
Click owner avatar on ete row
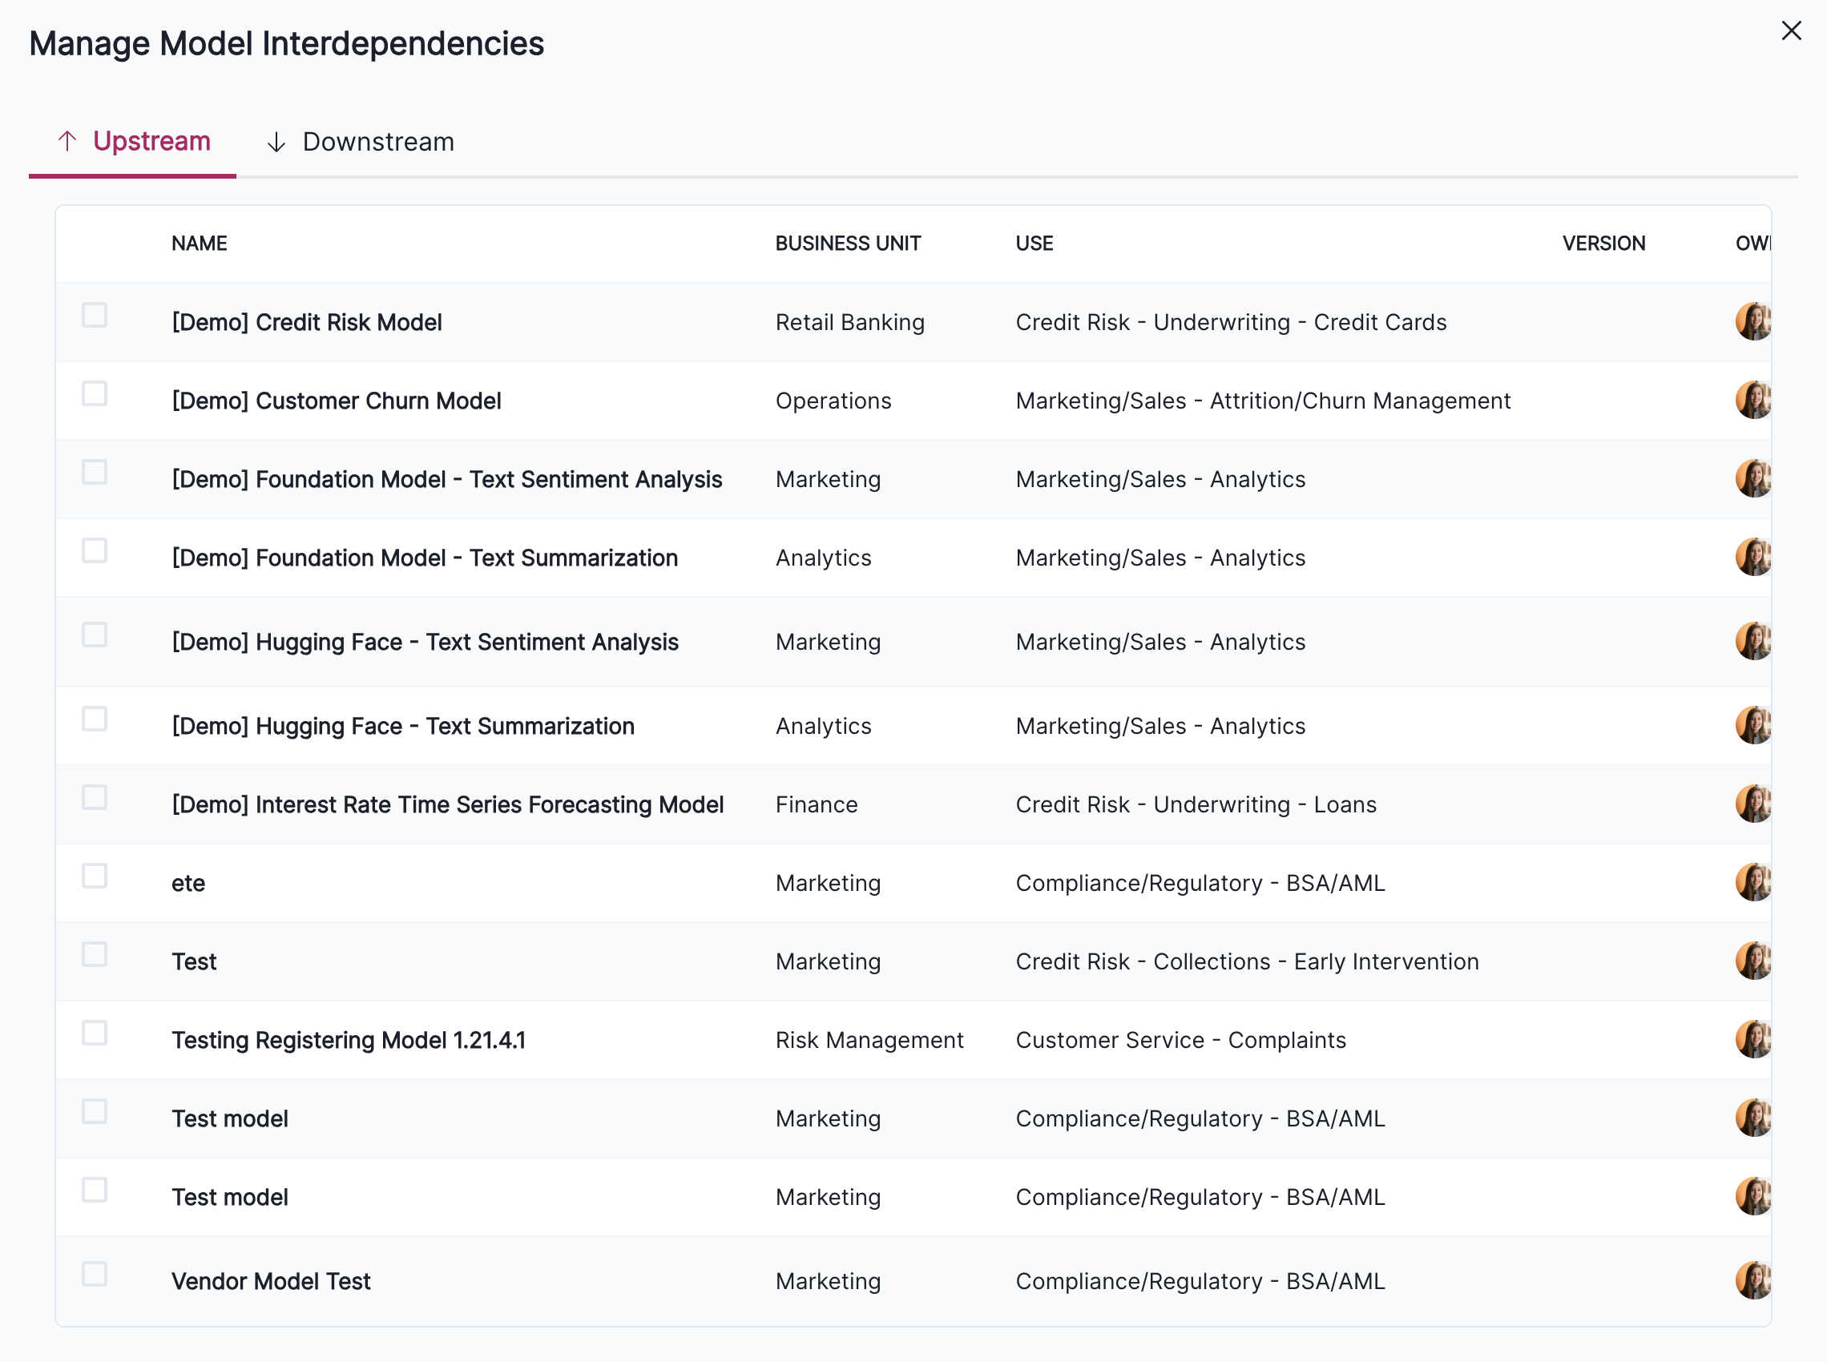[x=1753, y=882]
